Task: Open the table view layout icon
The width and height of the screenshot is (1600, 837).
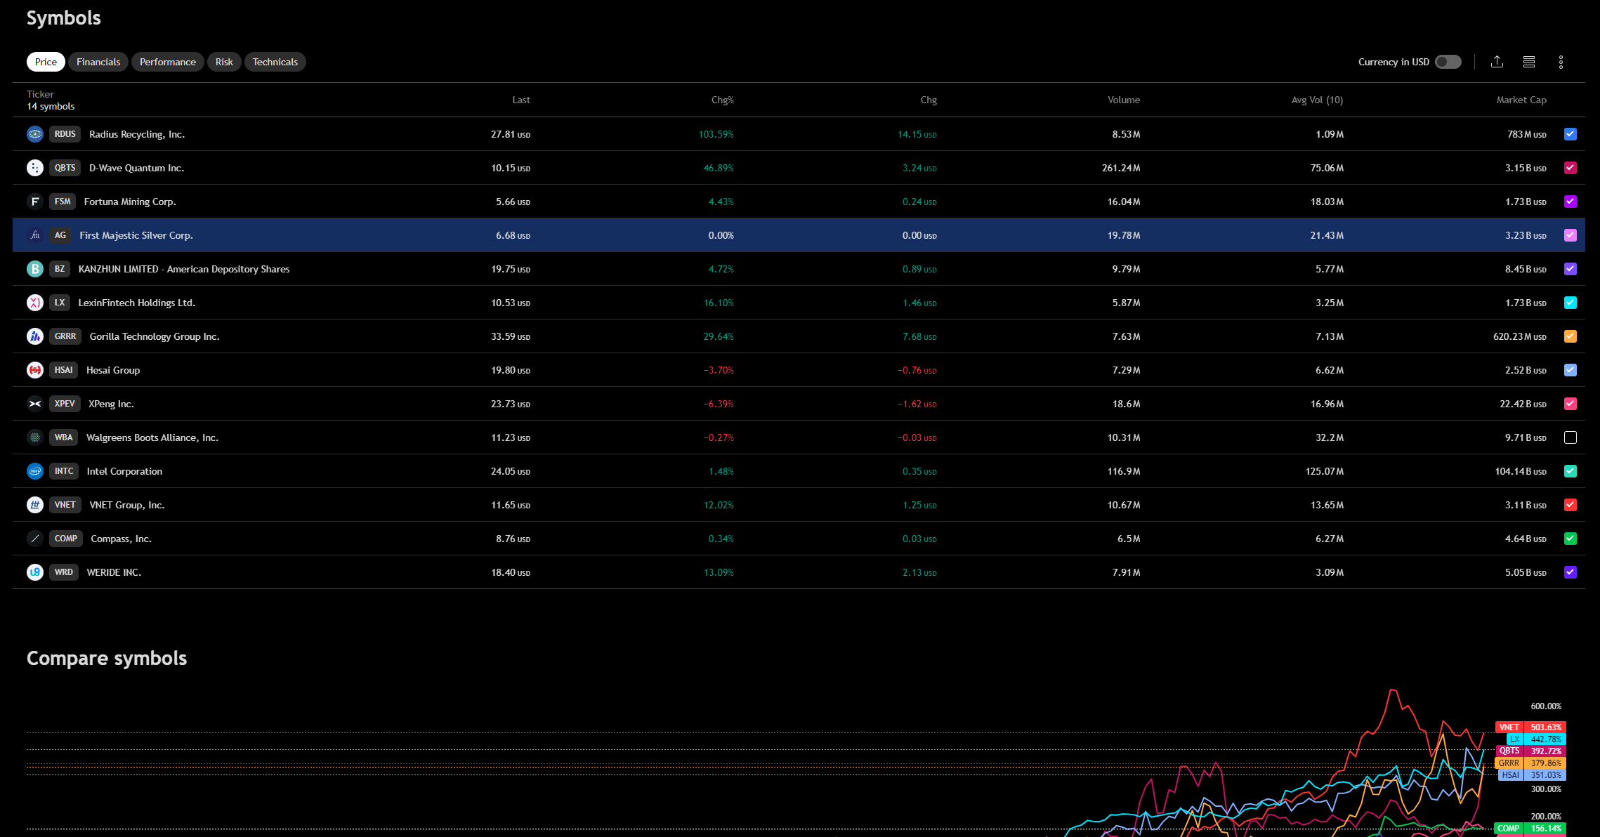Action: 1528,62
